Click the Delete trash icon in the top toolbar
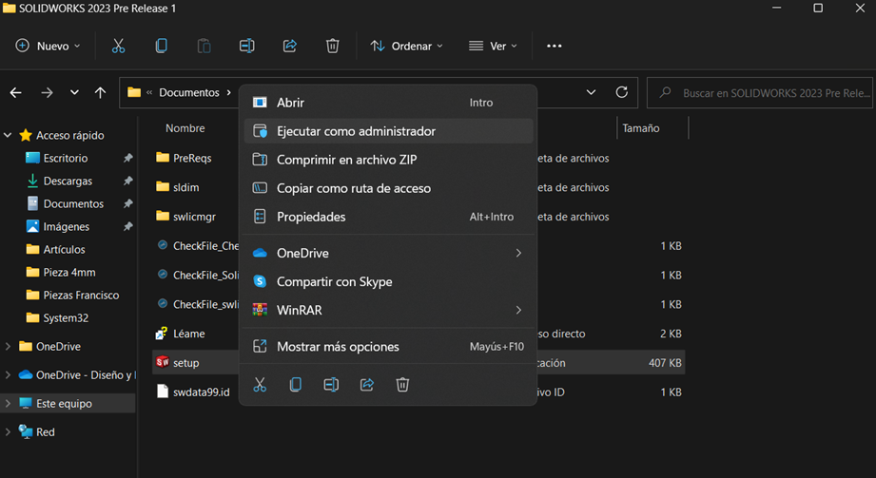 point(332,46)
